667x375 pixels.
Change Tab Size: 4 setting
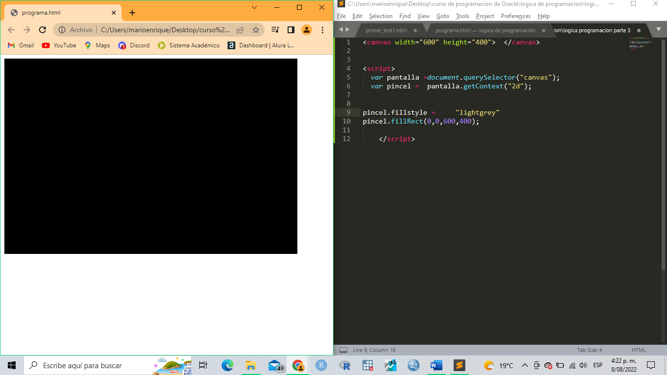[x=589, y=350]
